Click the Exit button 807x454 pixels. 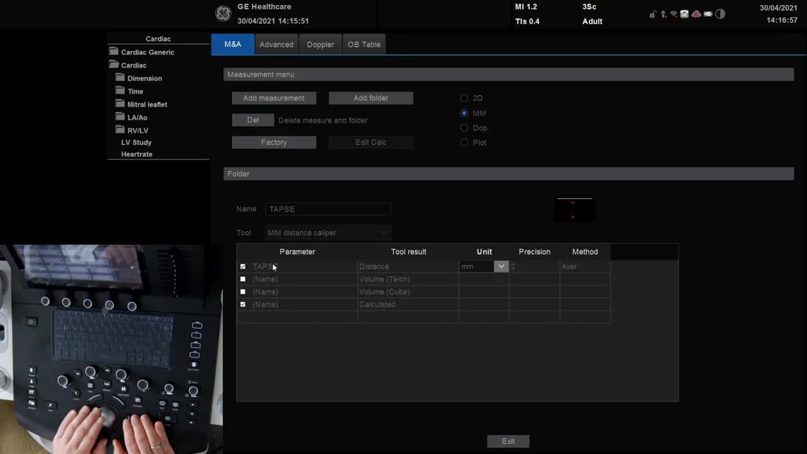click(x=508, y=441)
